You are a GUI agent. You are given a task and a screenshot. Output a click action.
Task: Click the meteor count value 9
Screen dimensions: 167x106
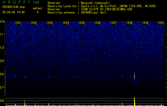(38, 12)
